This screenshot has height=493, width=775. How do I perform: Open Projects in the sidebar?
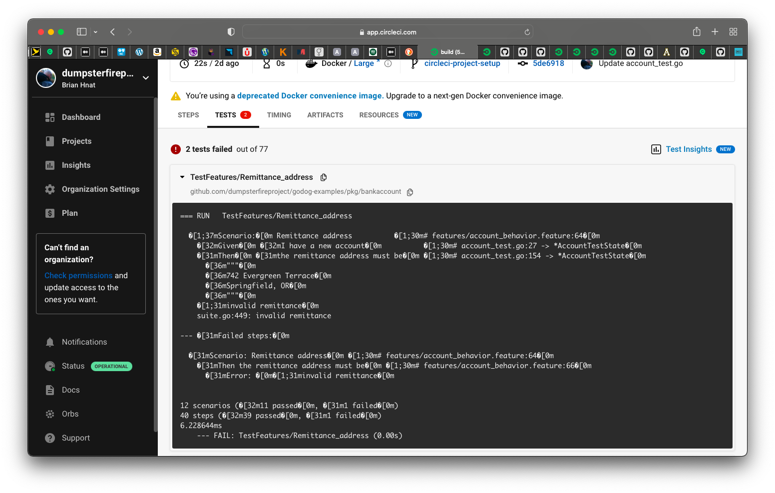pyautogui.click(x=76, y=141)
